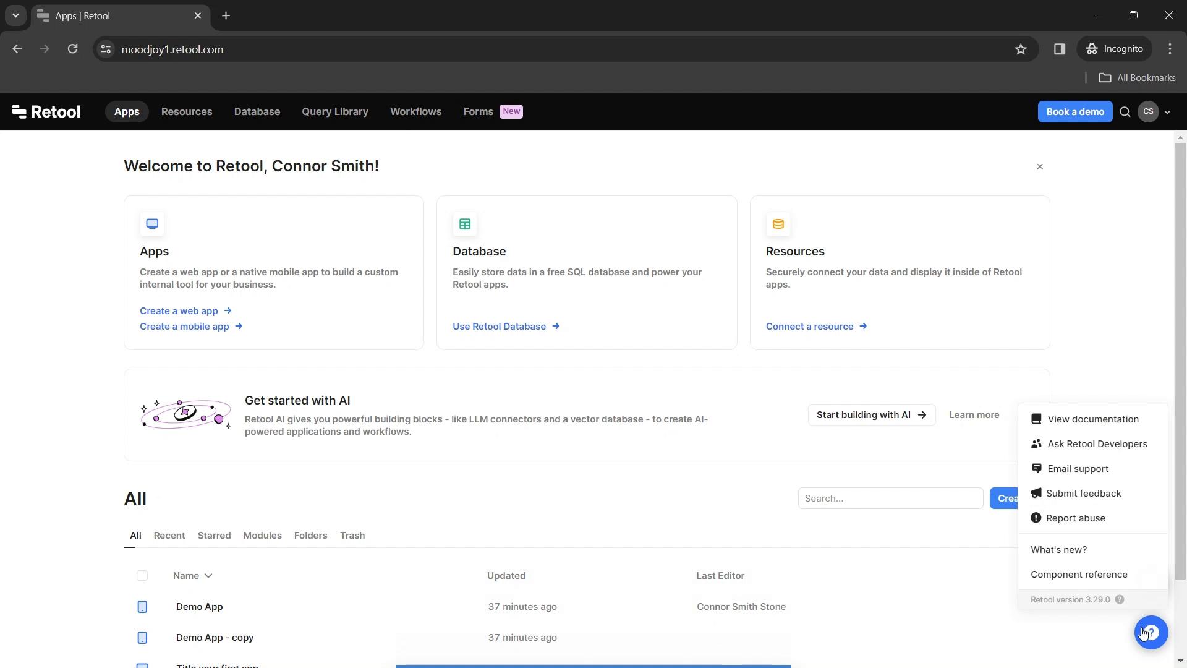Click the Search apps input field

click(890, 497)
